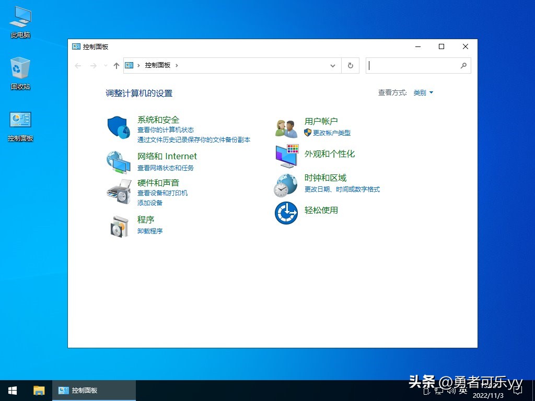Open 更改帐户类型 link
Viewport: 535px width, 401px height.
(331, 133)
